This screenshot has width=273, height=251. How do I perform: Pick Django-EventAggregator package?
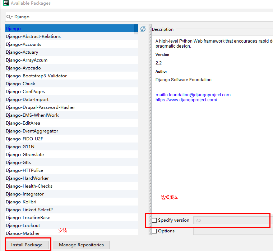pos(32,131)
